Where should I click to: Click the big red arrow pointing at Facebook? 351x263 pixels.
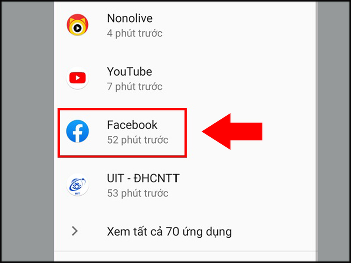[x=232, y=131]
